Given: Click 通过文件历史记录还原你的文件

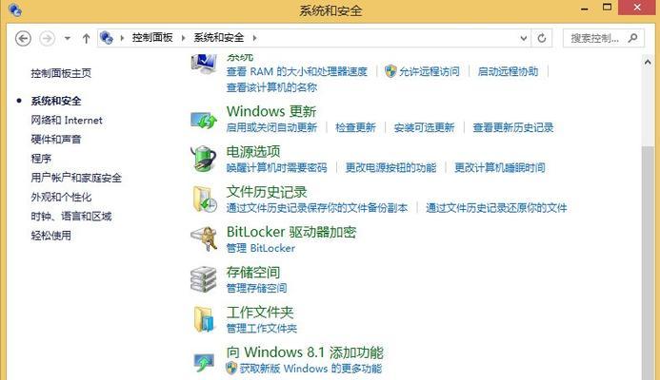Looking at the screenshot, I should [497, 208].
